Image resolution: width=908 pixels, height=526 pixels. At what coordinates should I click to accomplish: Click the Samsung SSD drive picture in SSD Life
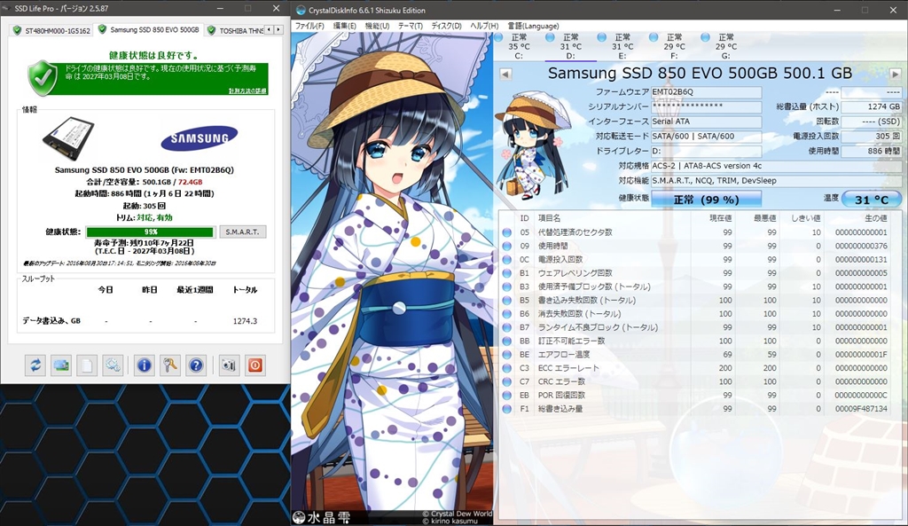[68, 138]
